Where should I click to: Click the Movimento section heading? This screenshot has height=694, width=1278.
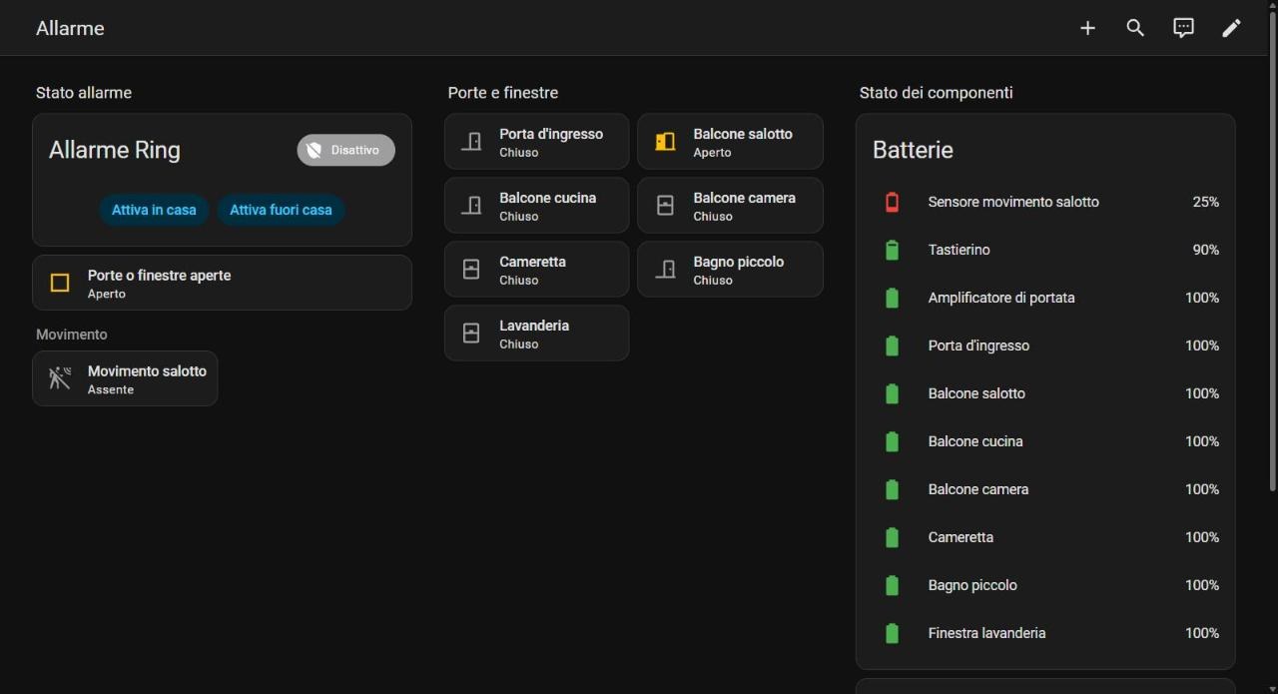tap(71, 335)
